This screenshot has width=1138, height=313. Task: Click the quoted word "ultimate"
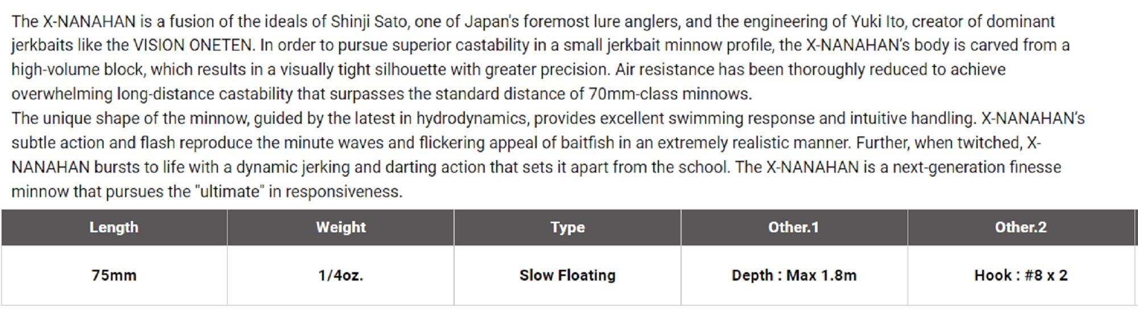230,191
